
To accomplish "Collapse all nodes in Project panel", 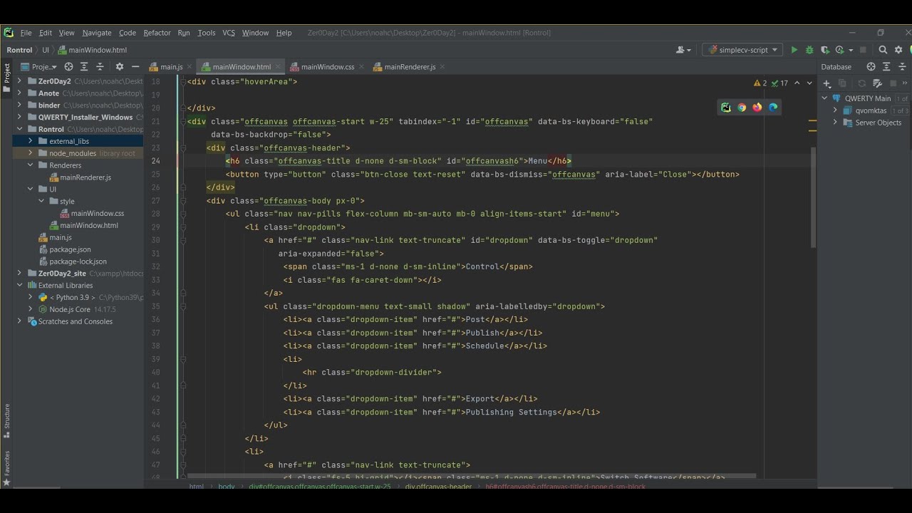I will (100, 66).
